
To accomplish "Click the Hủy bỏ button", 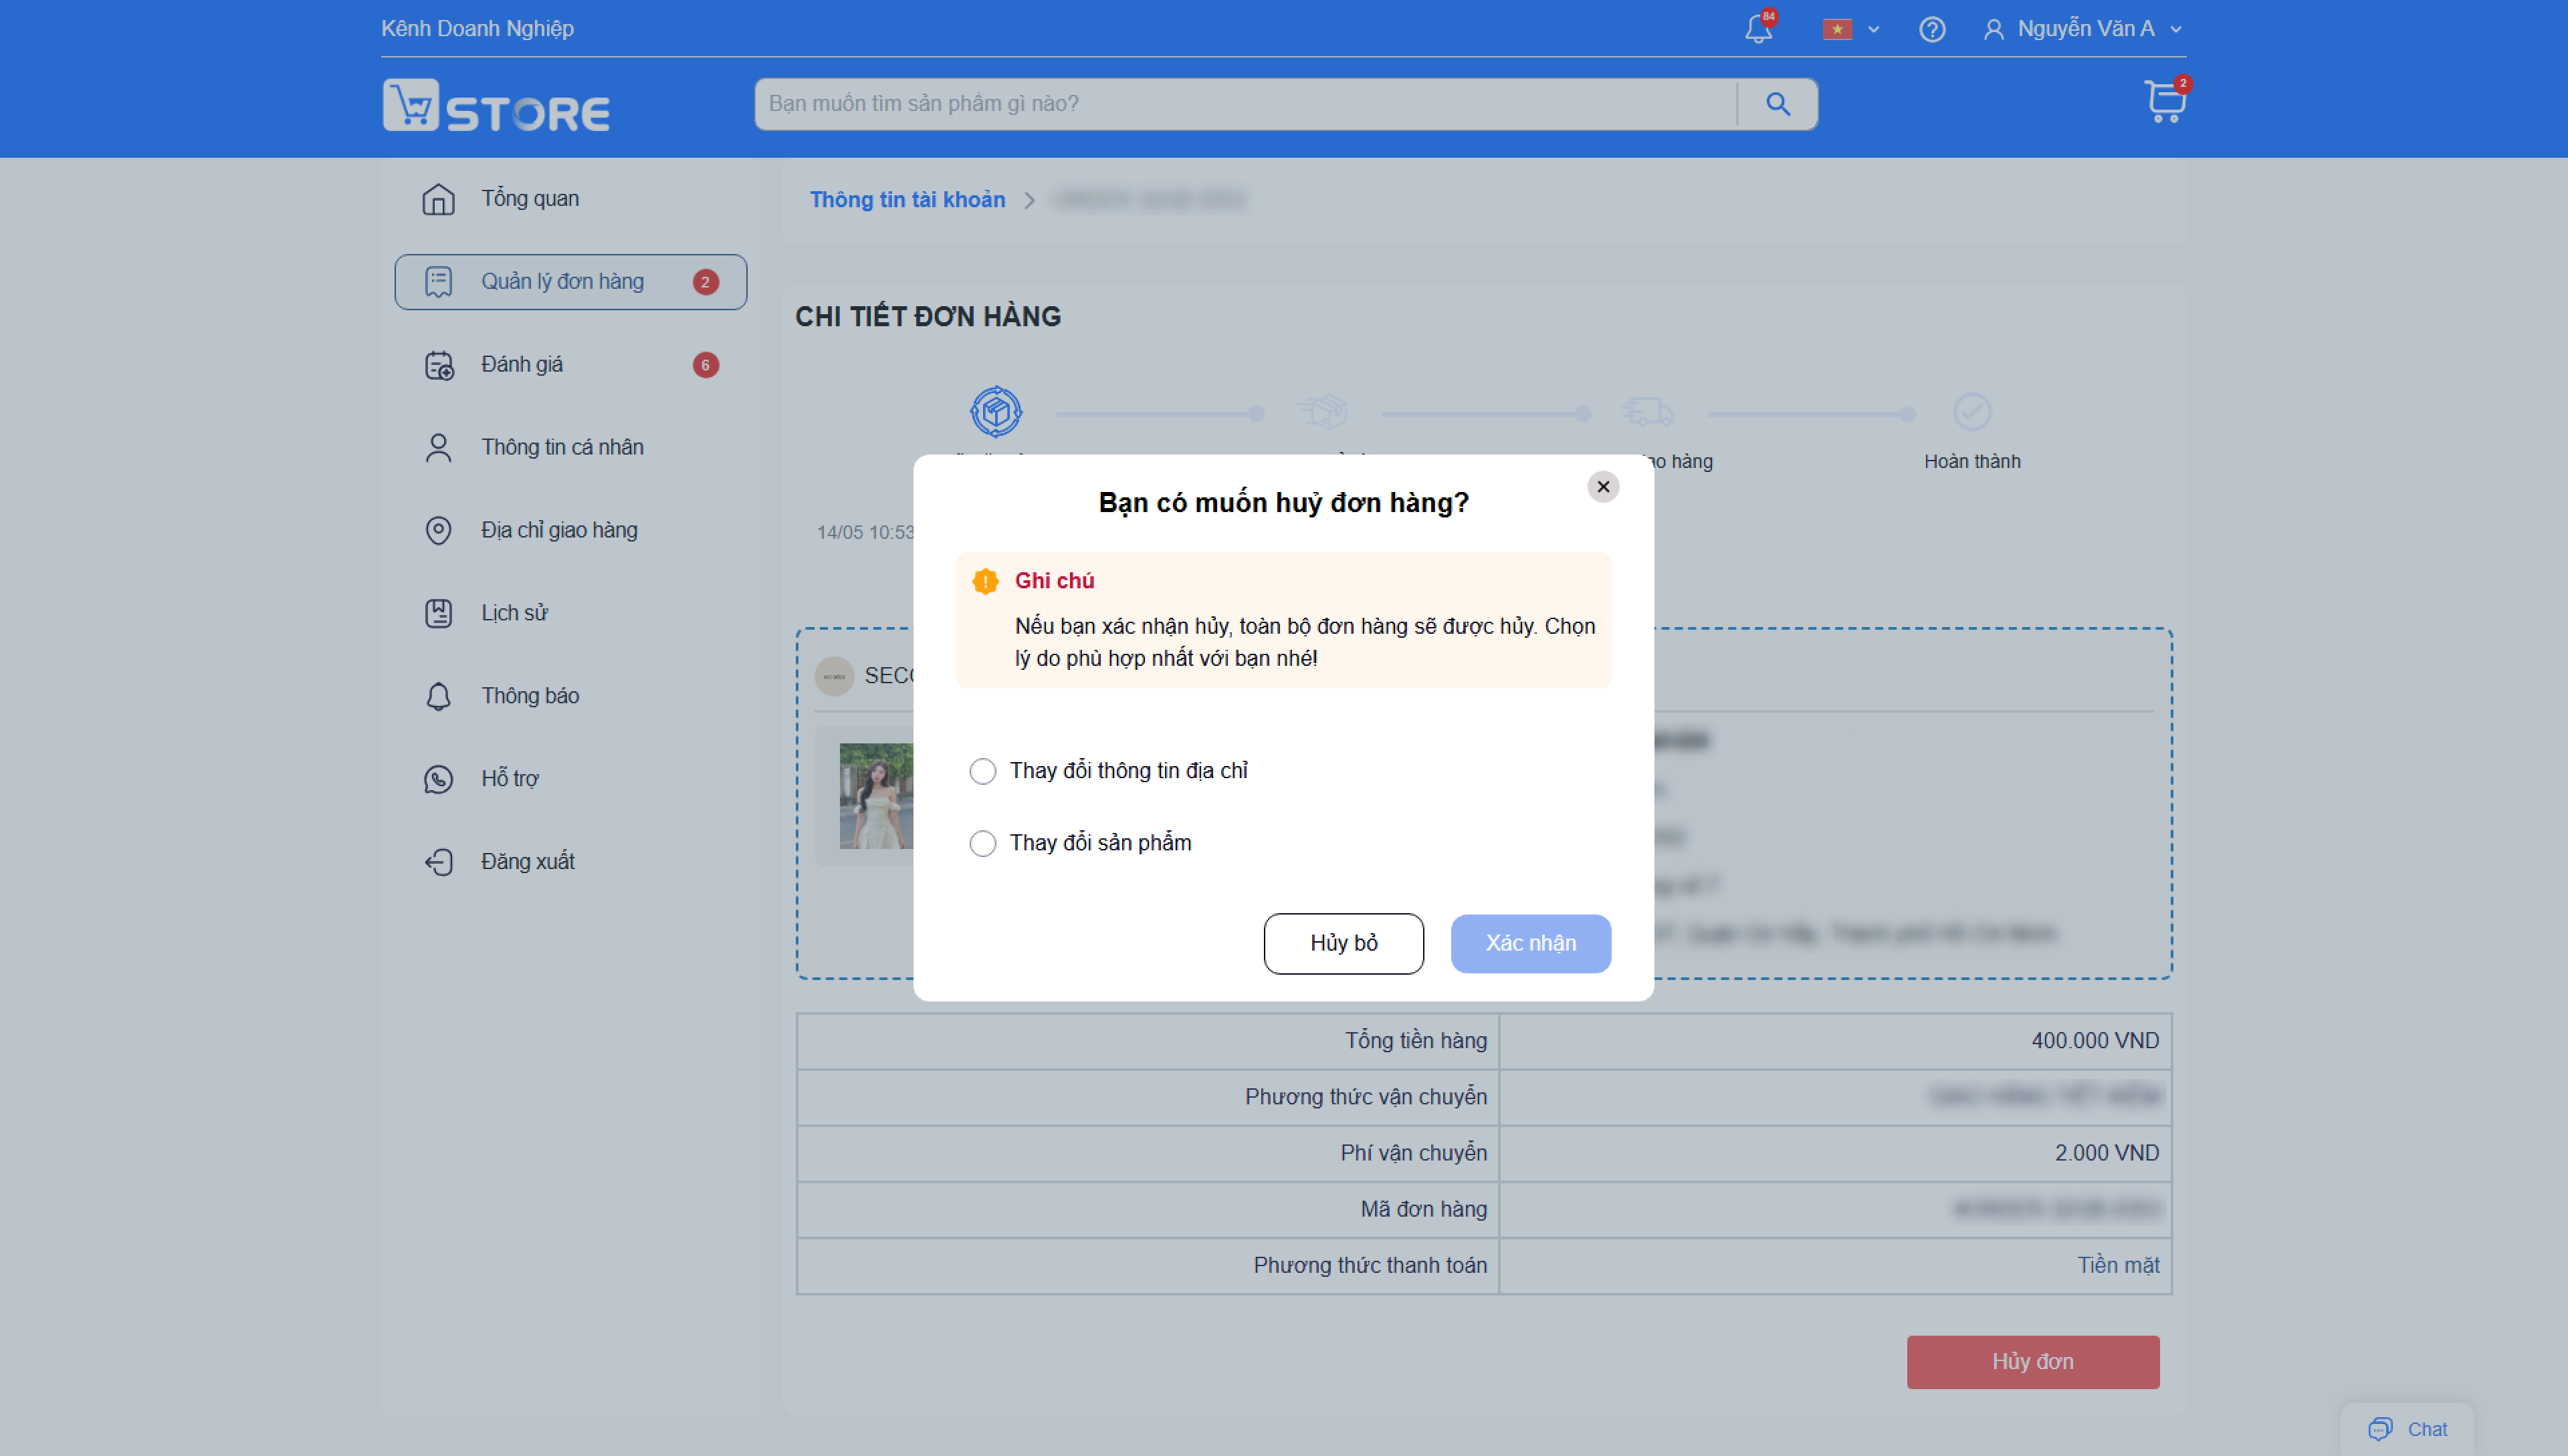I will [1344, 943].
